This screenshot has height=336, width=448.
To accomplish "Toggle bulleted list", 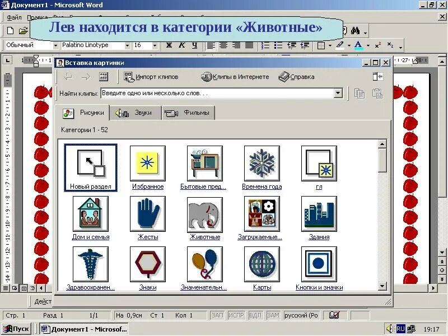I will [x=278, y=45].
